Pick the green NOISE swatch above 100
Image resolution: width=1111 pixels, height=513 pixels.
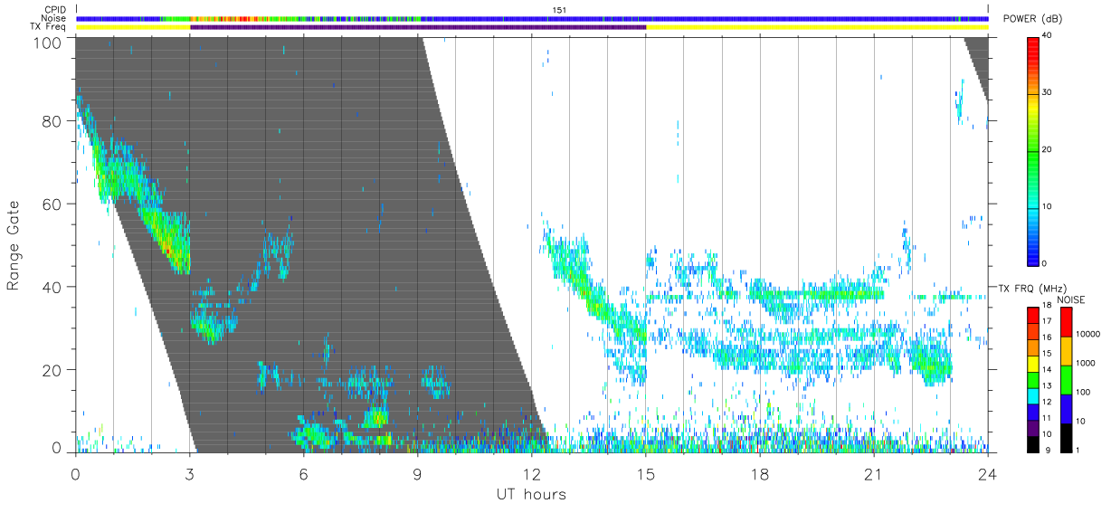click(x=1066, y=379)
